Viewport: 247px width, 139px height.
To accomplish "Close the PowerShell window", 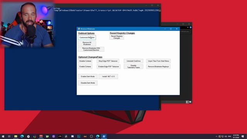I will click(x=158, y=5).
